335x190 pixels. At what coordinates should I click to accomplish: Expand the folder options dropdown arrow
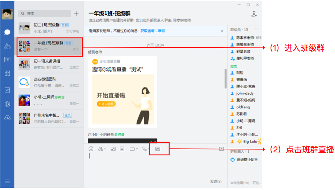(137, 149)
